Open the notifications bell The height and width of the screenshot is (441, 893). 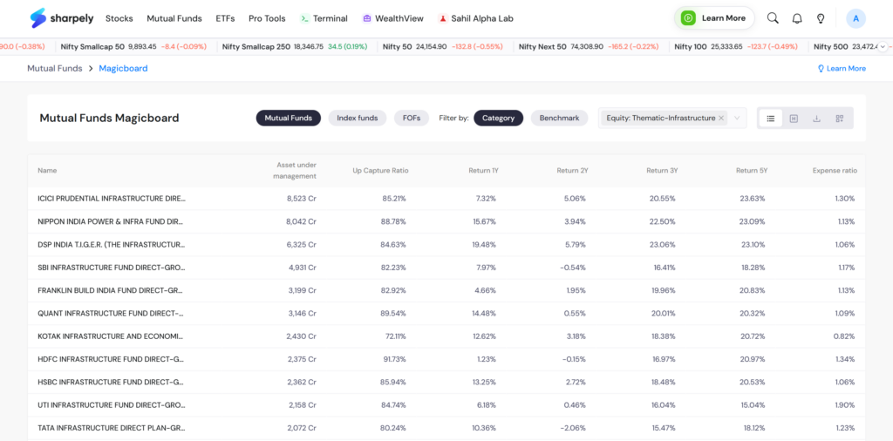point(797,18)
